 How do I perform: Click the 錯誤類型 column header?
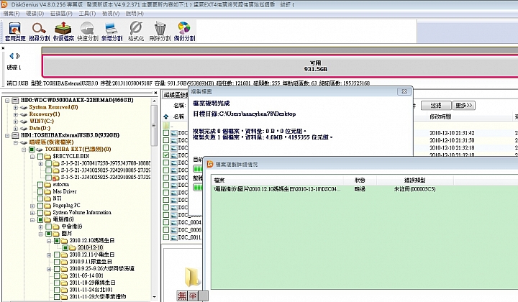tap(414, 180)
